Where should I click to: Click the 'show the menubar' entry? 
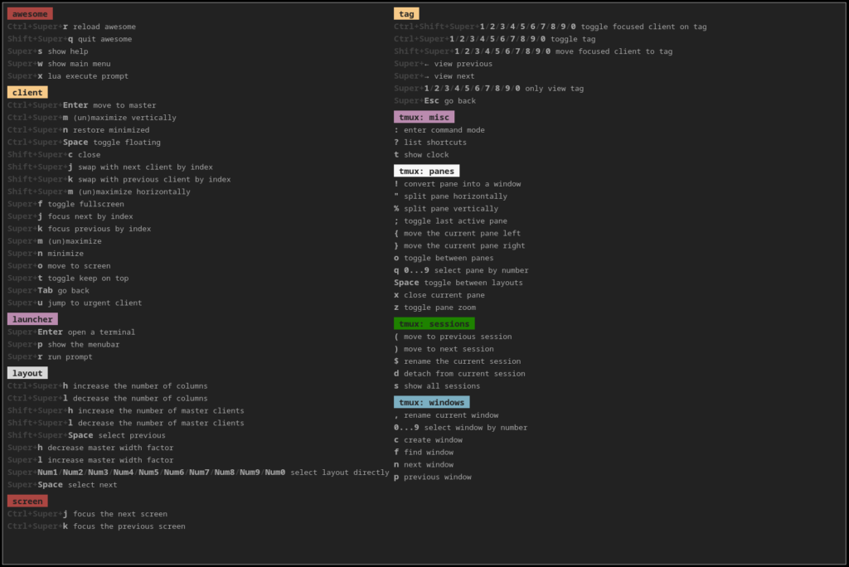(x=88, y=344)
